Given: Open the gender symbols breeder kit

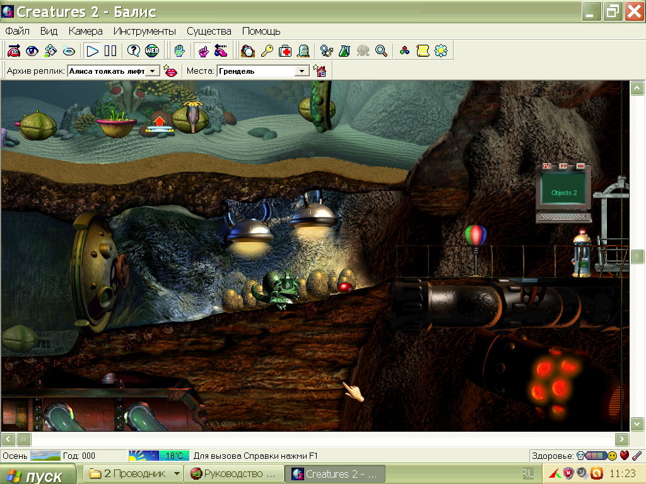Looking at the screenshot, I should pos(326,51).
